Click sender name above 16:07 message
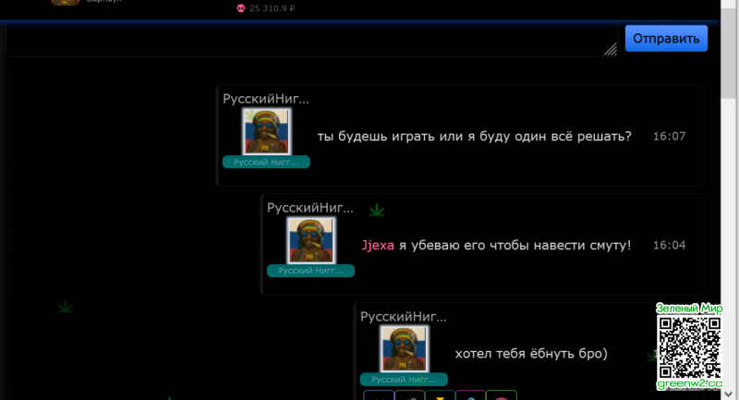 point(265,98)
